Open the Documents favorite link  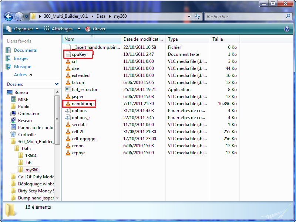[25, 50]
